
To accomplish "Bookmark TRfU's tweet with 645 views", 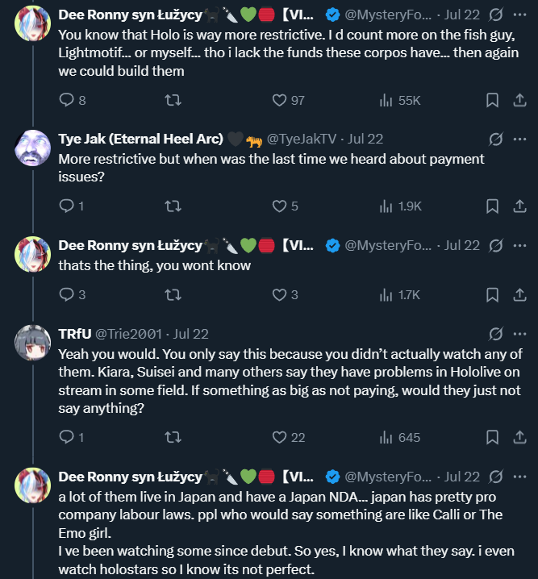I will pos(492,437).
